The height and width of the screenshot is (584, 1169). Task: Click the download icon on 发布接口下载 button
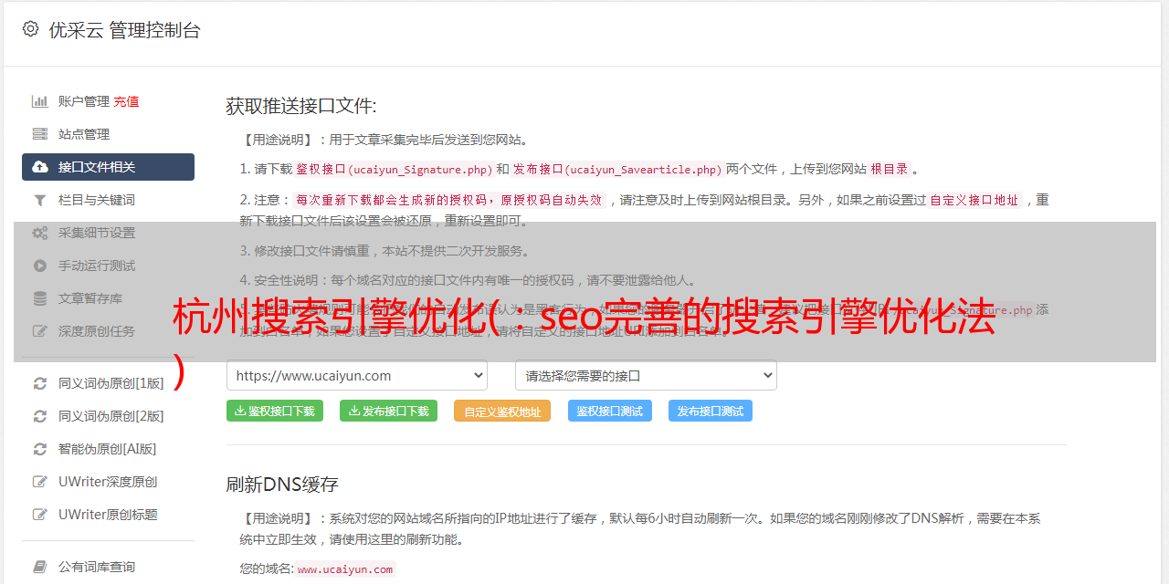(x=354, y=411)
